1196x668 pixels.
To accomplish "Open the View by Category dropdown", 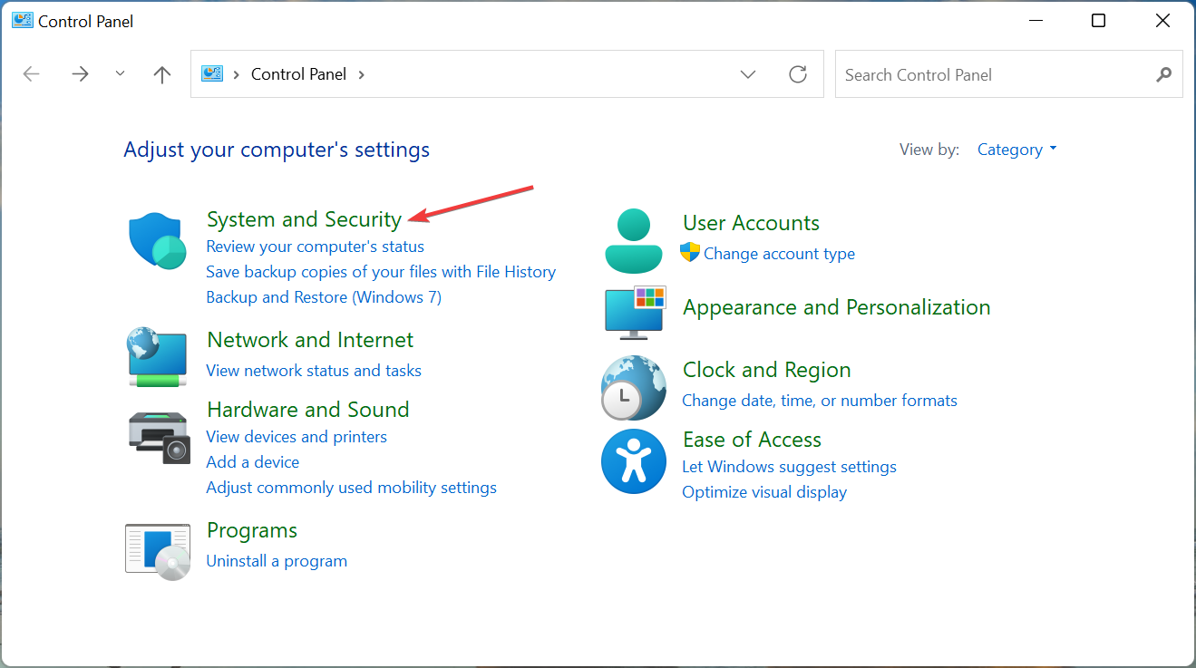I will point(1016,150).
